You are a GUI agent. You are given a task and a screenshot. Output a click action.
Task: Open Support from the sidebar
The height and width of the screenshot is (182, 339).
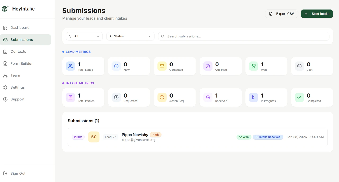point(25,99)
